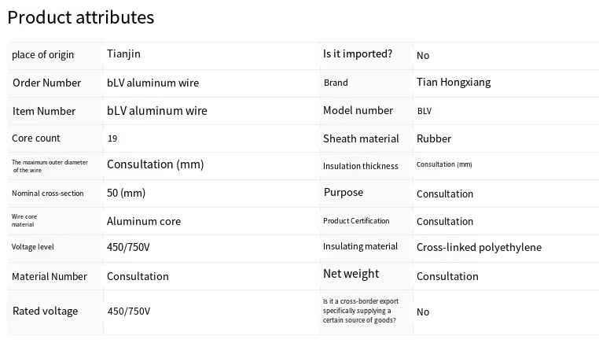This screenshot has width=599, height=343.
Task: Click the Purpose label
Action: [x=344, y=193]
